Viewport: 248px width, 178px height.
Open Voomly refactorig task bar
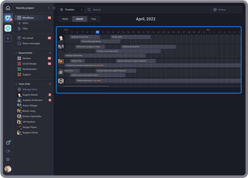click(x=158, y=80)
